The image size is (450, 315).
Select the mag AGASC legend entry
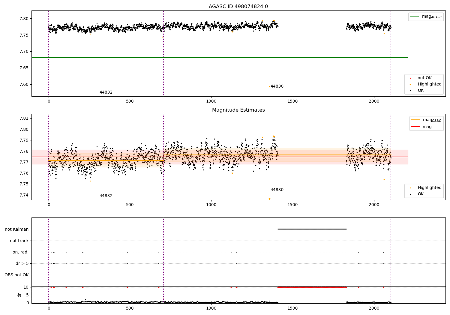pyautogui.click(x=426, y=16)
